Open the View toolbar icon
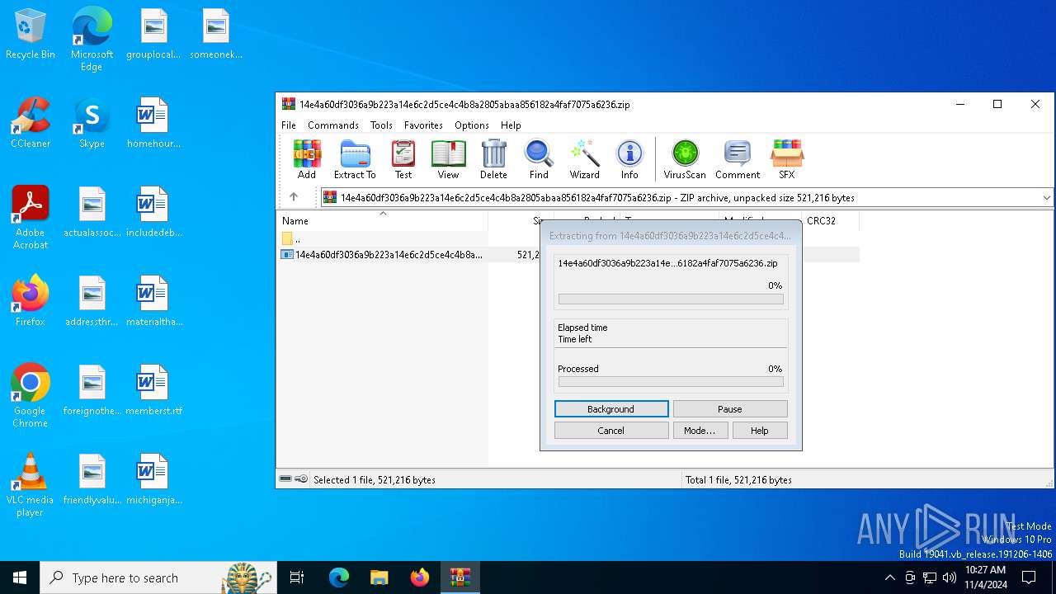 (x=448, y=159)
